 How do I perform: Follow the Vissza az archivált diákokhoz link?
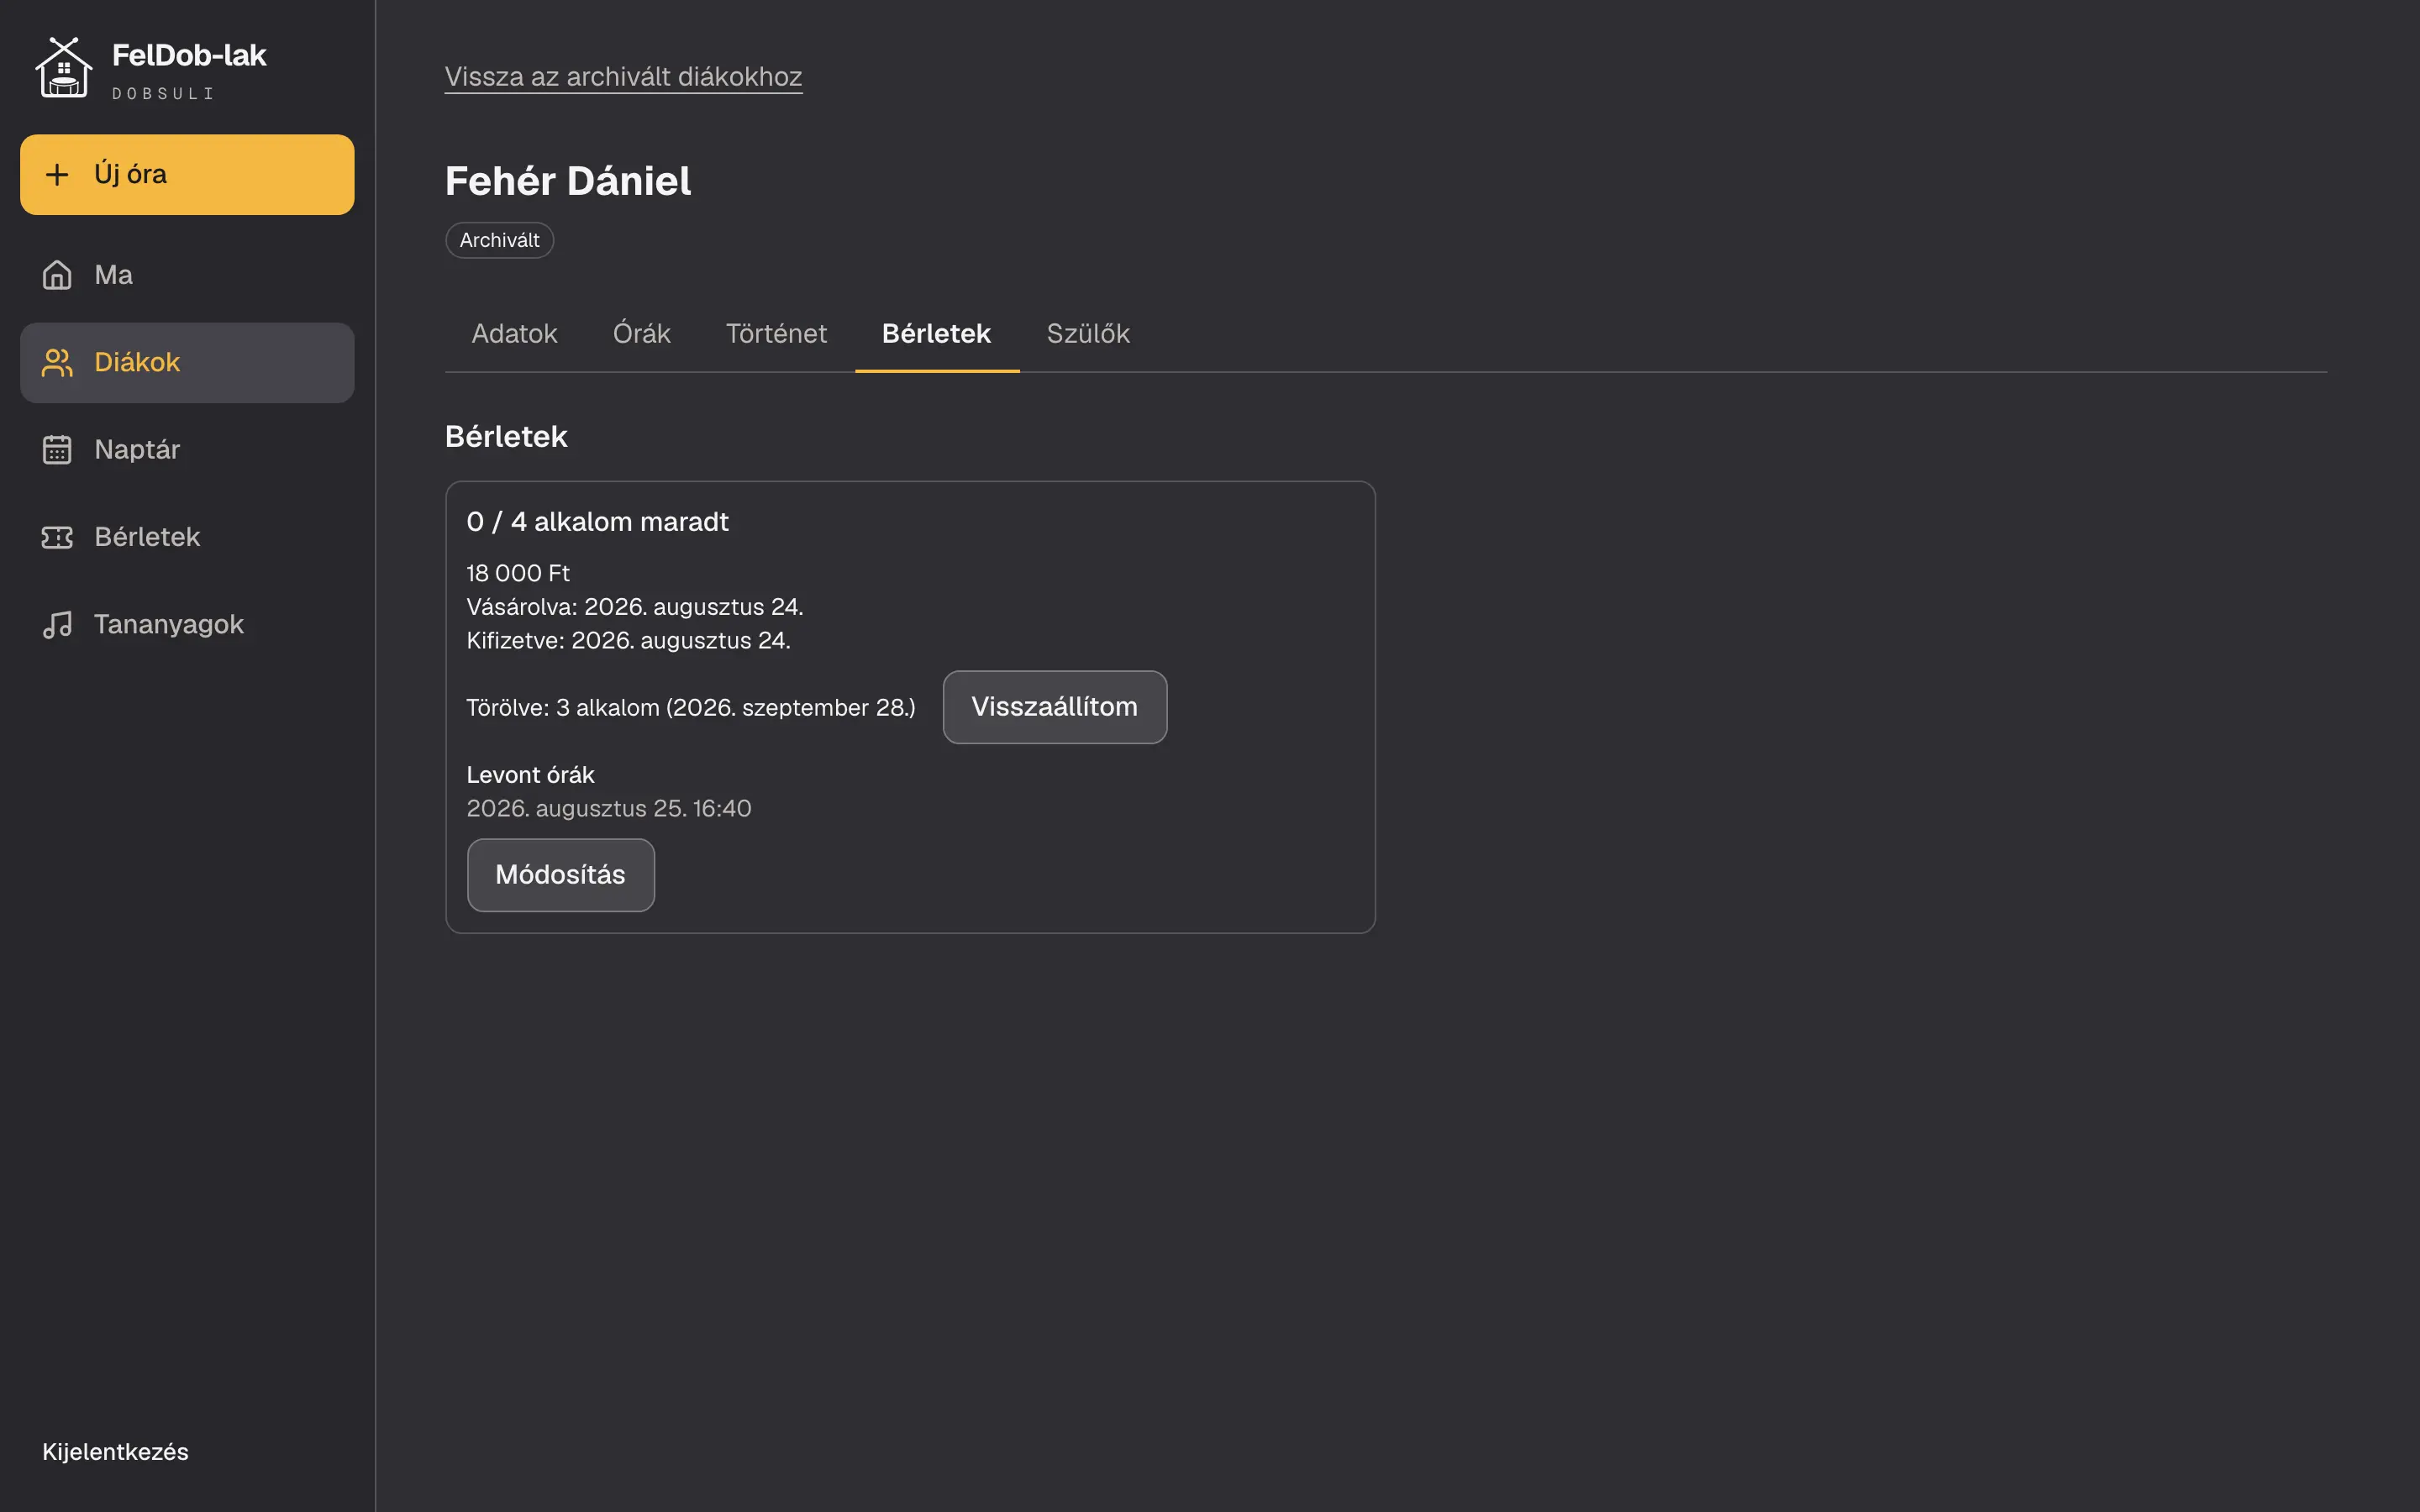(x=623, y=77)
